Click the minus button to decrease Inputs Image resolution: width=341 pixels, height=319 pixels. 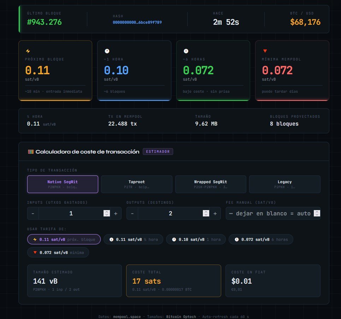tap(33, 213)
